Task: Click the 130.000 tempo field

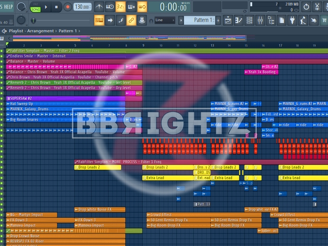Action: (83, 7)
